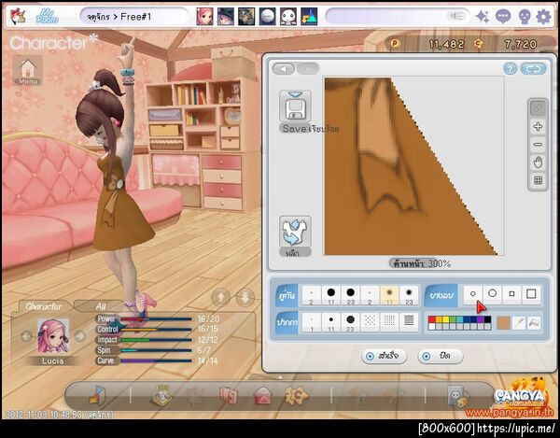Click the zoom out minus button

(x=538, y=145)
